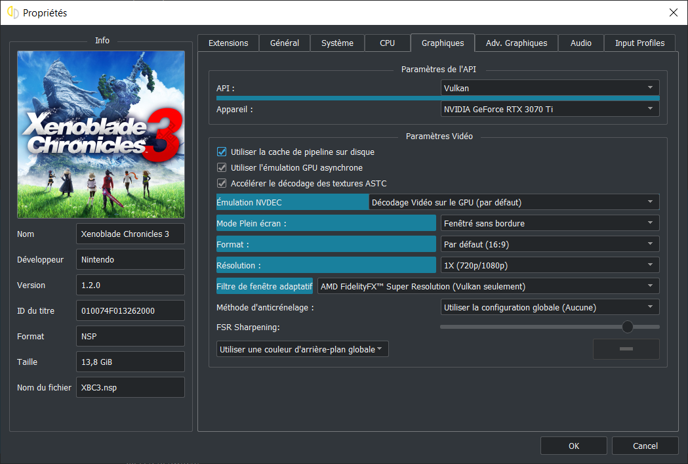Image resolution: width=688 pixels, height=464 pixels.
Task: Click the Version field showing 1.2.0
Action: click(131, 285)
